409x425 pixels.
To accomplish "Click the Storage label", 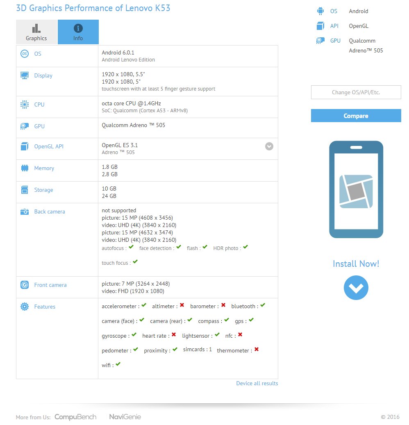I will point(43,190).
